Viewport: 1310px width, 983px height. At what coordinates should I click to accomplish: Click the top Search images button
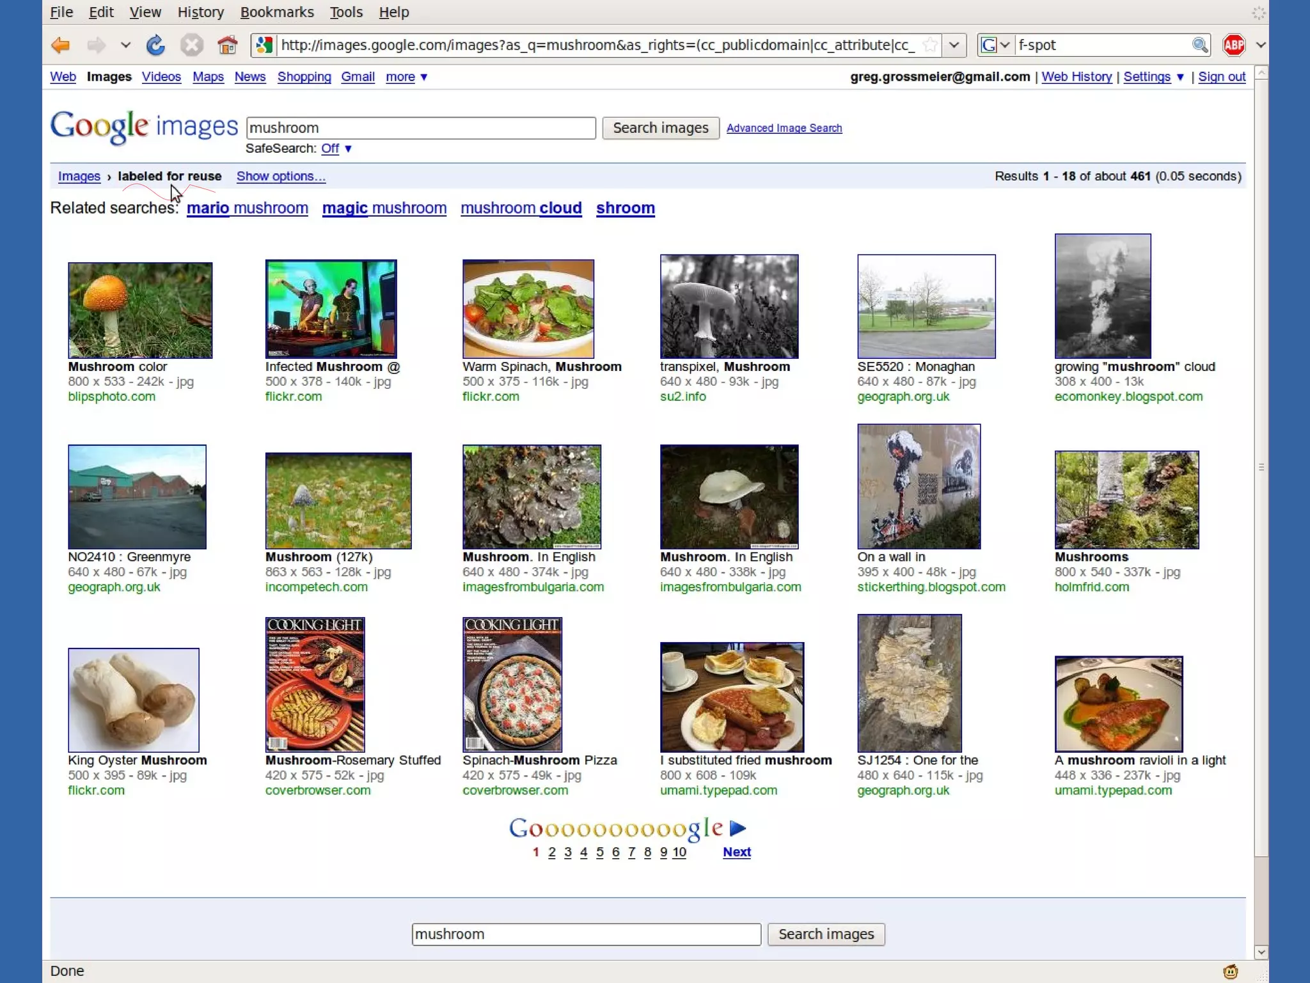660,128
